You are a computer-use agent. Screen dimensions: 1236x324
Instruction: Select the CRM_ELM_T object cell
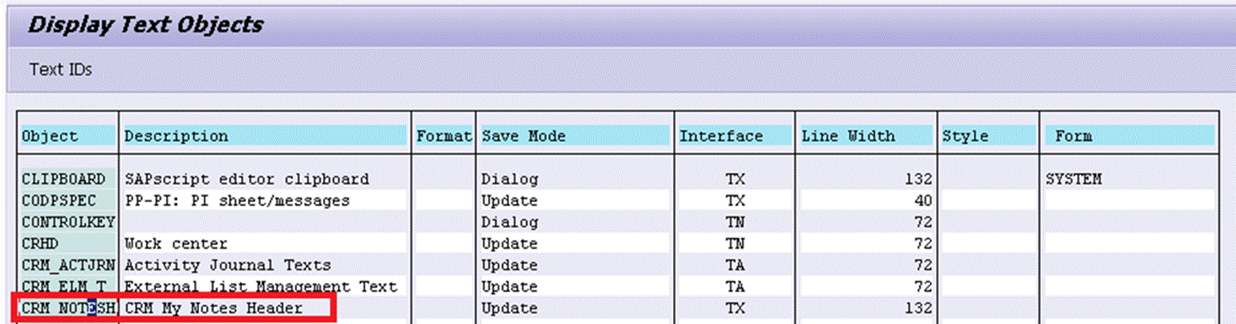(68, 286)
